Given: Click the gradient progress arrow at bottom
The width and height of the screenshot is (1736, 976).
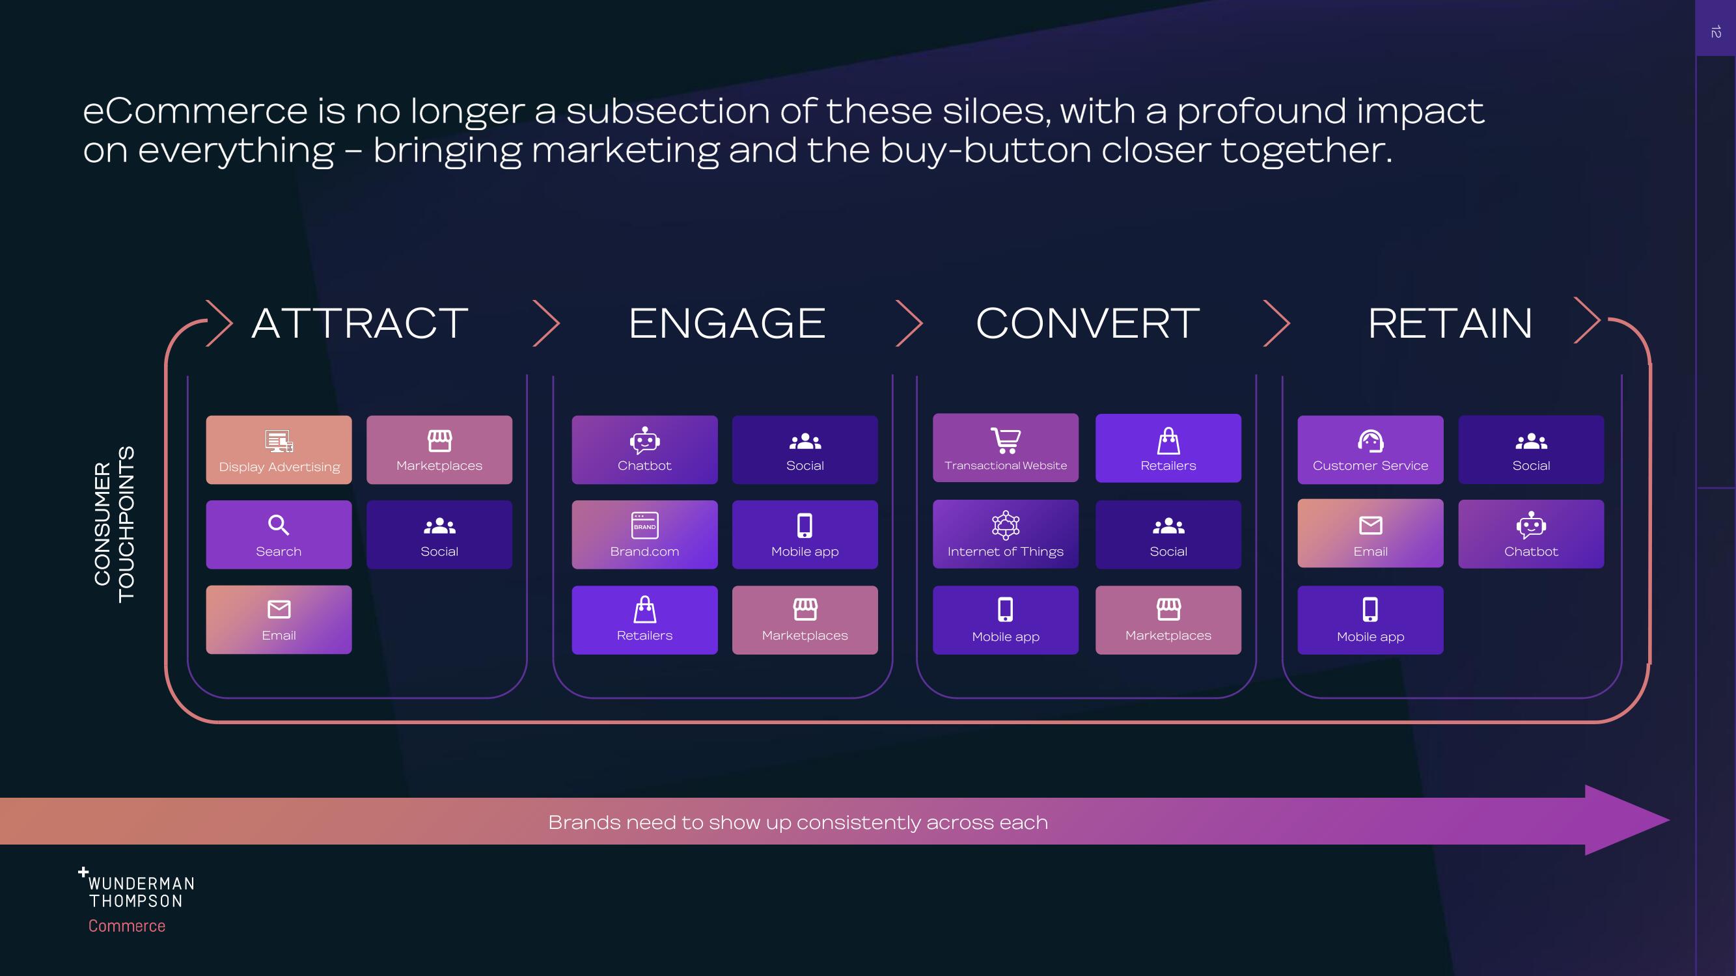Looking at the screenshot, I should 868,824.
